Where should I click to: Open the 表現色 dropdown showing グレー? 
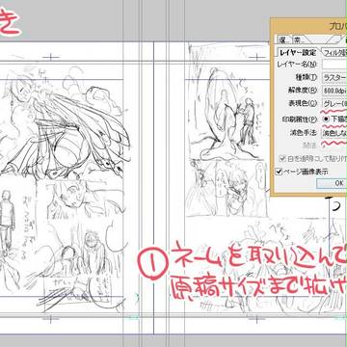point(334,103)
